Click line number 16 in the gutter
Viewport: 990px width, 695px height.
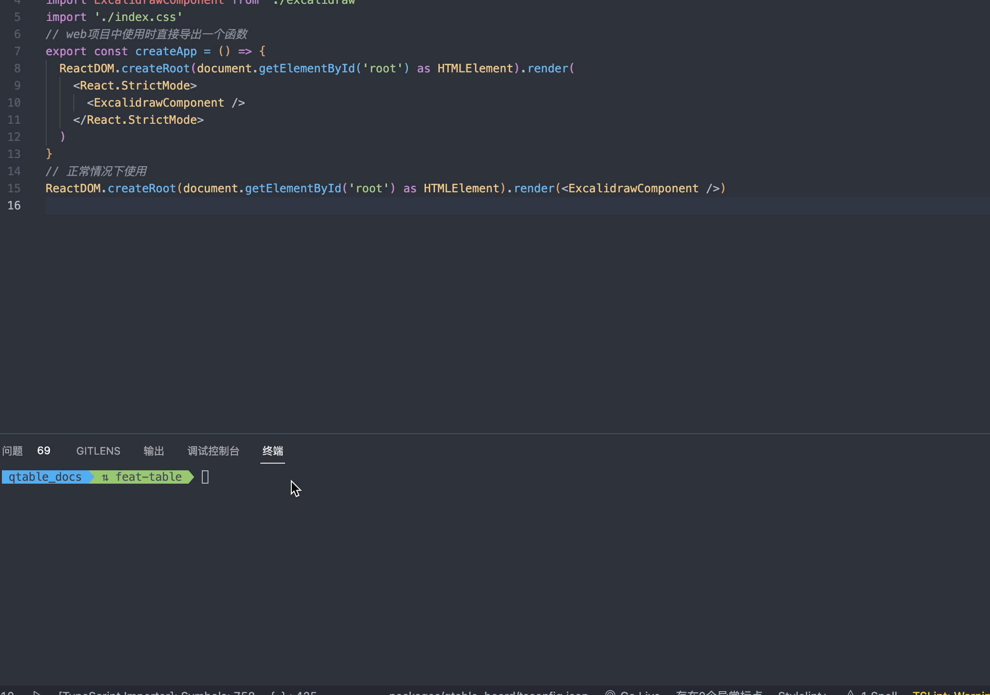[x=14, y=205]
